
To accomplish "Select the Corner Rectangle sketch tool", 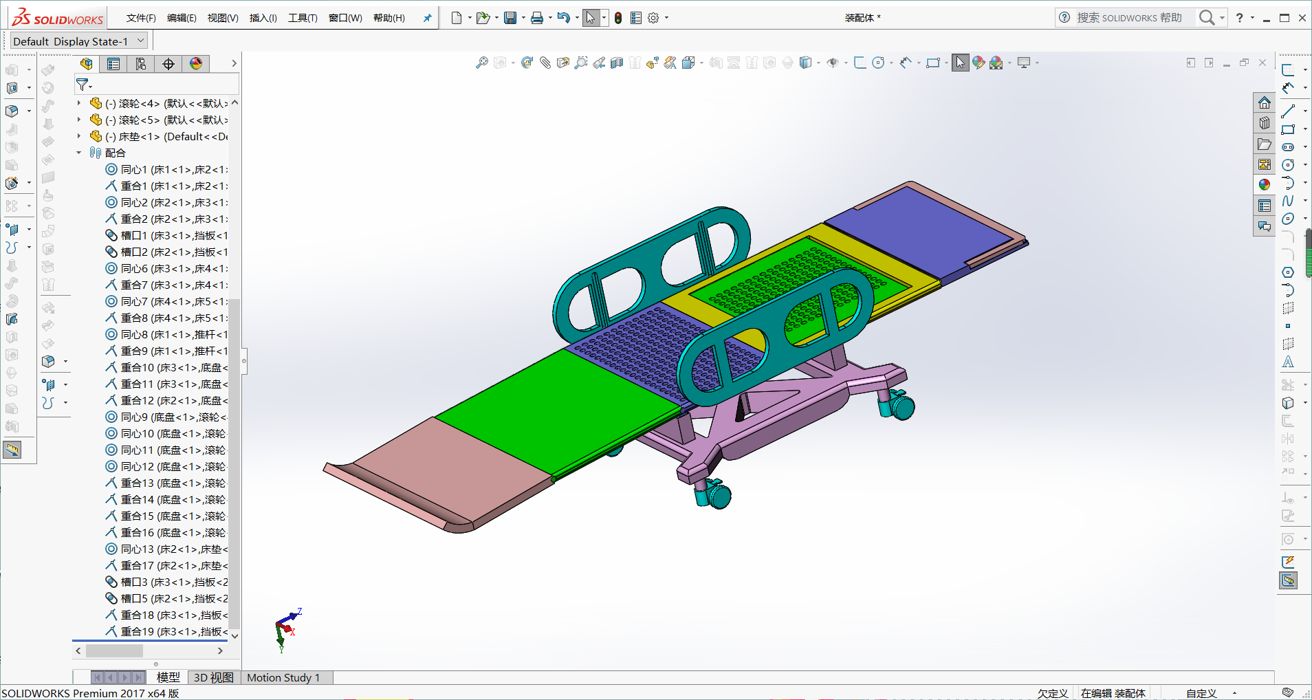I will (1288, 129).
